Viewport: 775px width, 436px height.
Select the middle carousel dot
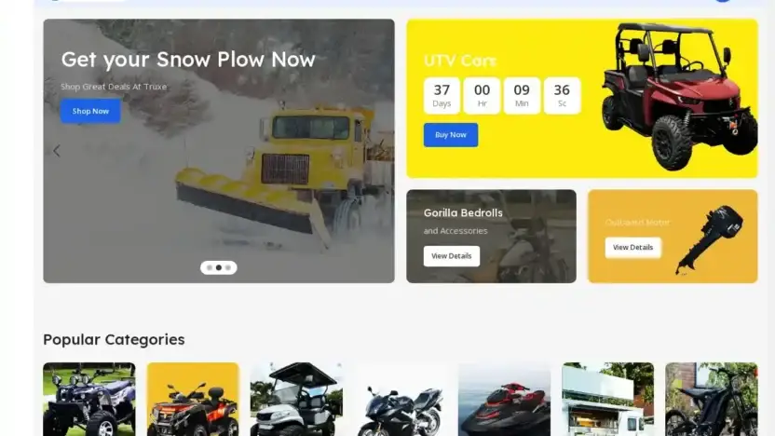pos(219,267)
